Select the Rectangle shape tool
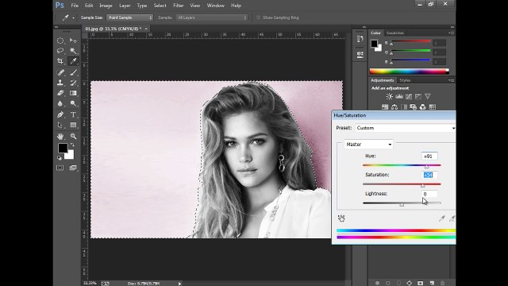 (73, 125)
